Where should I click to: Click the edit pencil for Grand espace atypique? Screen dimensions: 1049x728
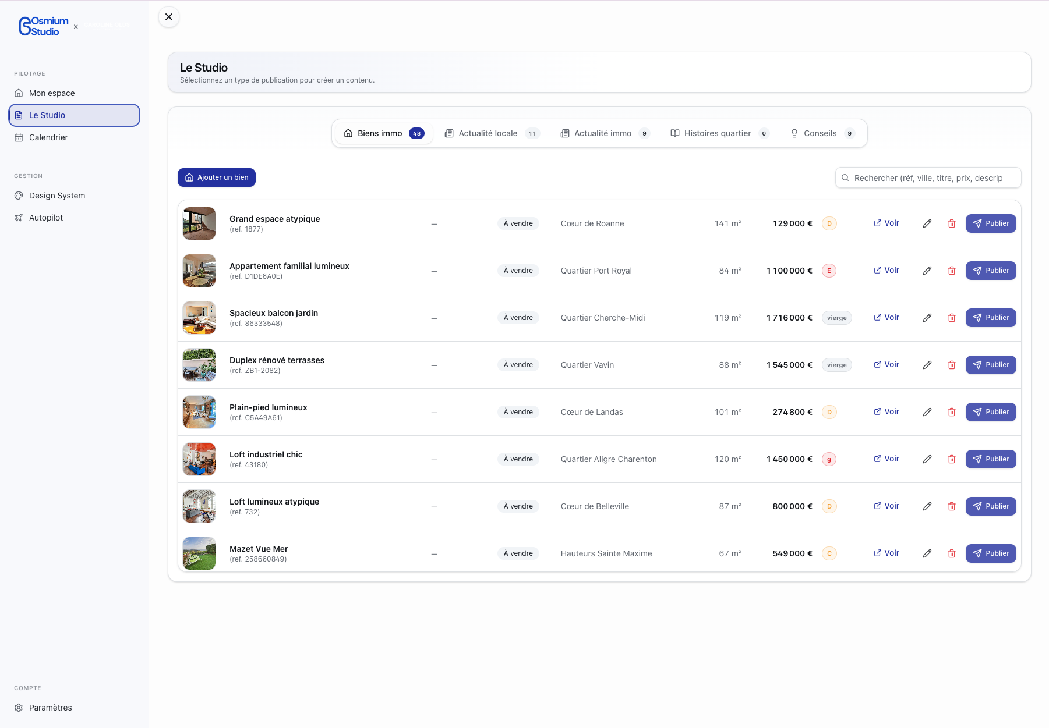pyautogui.click(x=927, y=223)
